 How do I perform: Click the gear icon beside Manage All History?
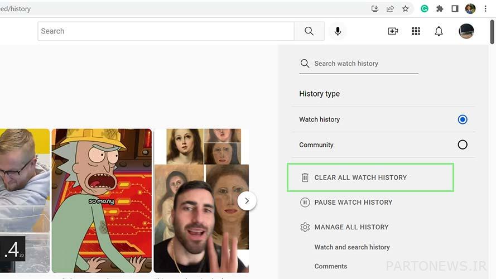click(305, 227)
